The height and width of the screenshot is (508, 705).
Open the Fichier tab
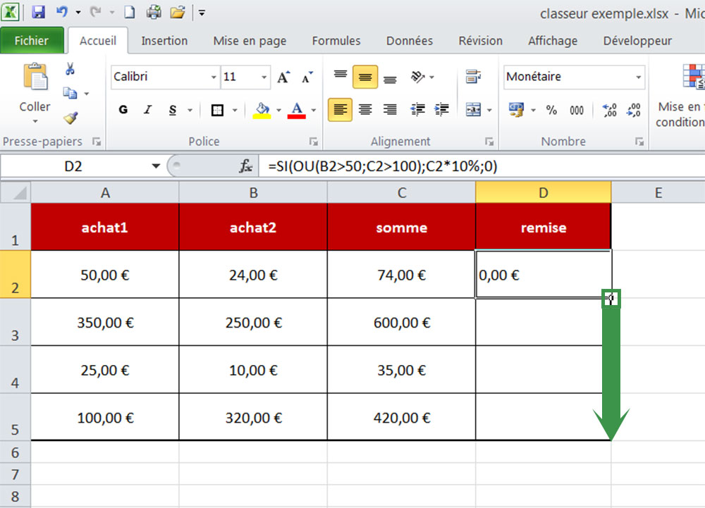coord(32,41)
